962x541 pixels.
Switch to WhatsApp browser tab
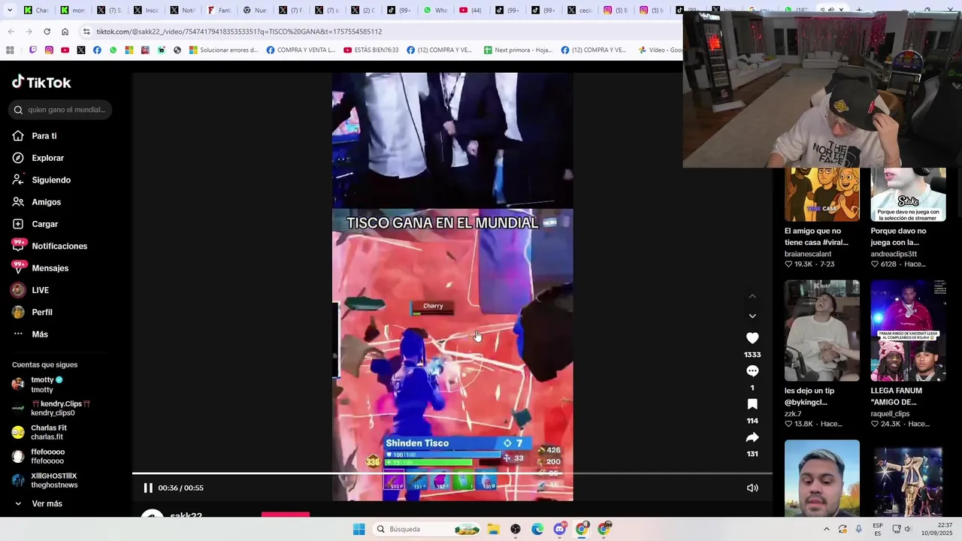click(x=436, y=10)
